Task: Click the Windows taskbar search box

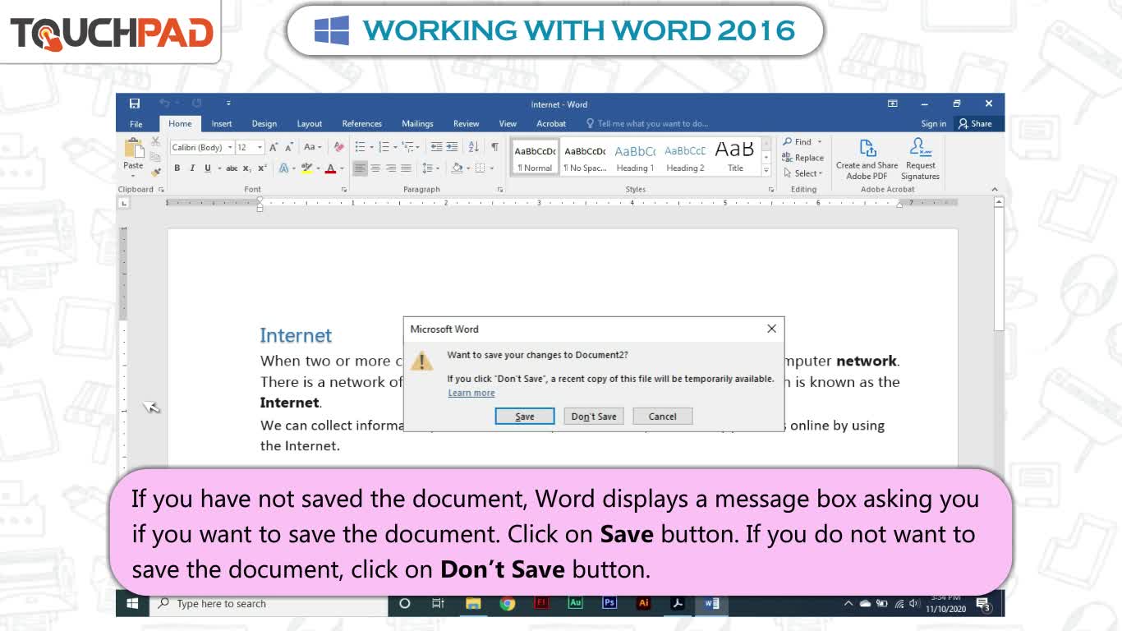Action: 268,603
